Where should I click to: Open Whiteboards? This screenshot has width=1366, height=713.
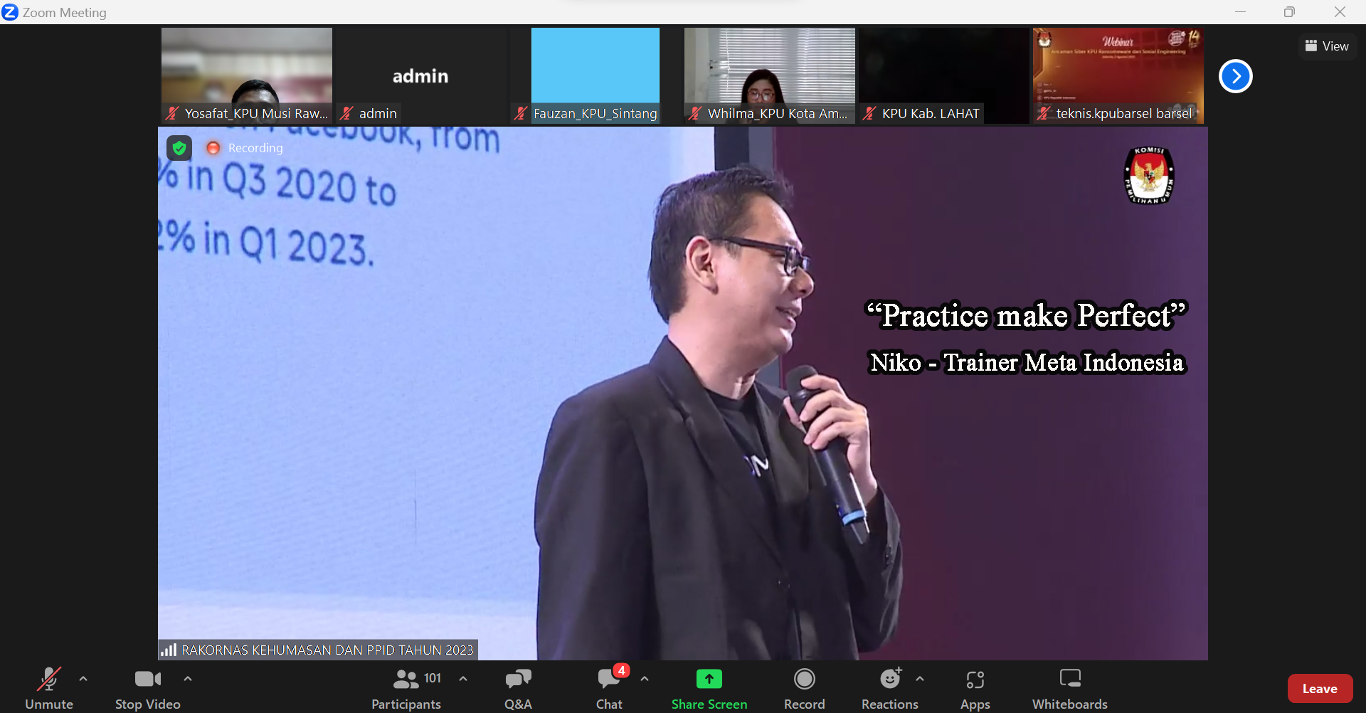coord(1069,687)
